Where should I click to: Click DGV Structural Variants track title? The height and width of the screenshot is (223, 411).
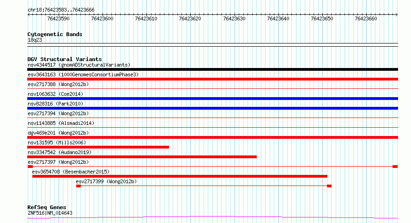(65, 59)
